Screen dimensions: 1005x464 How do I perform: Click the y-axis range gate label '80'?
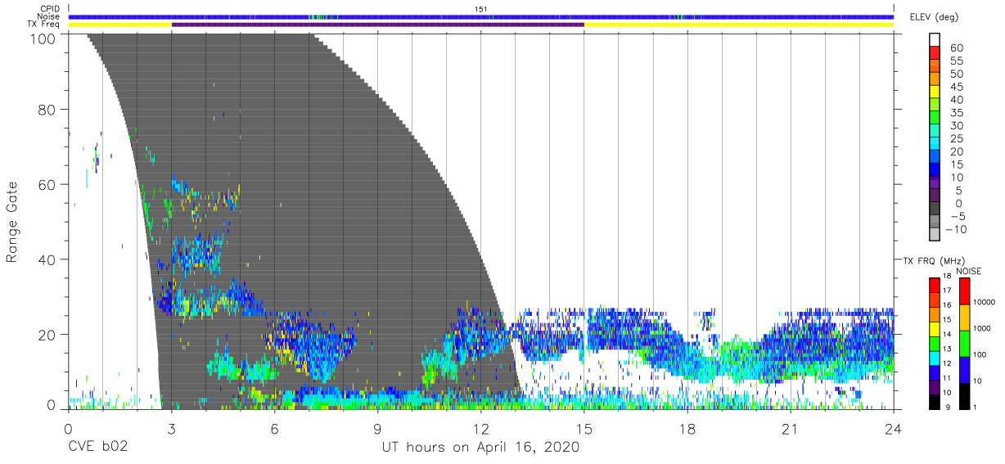48,110
